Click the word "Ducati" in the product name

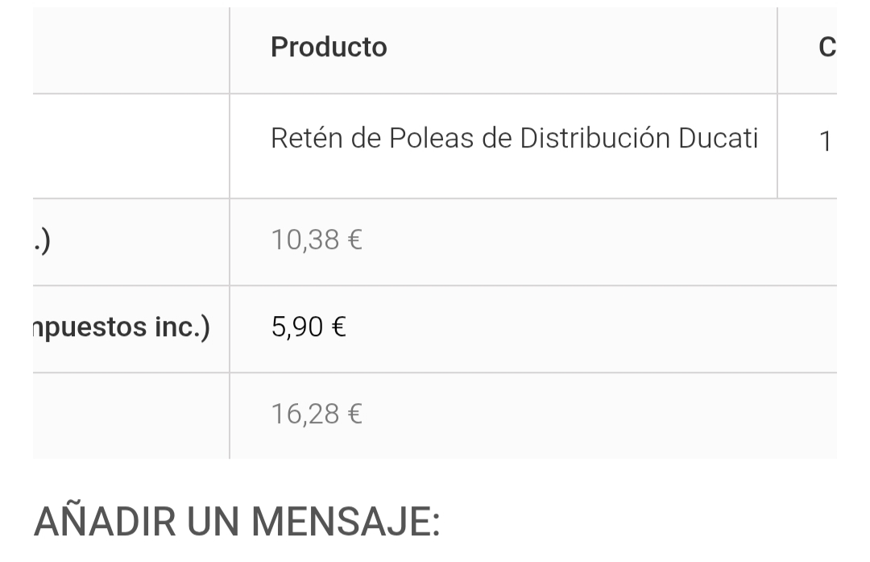(x=718, y=138)
